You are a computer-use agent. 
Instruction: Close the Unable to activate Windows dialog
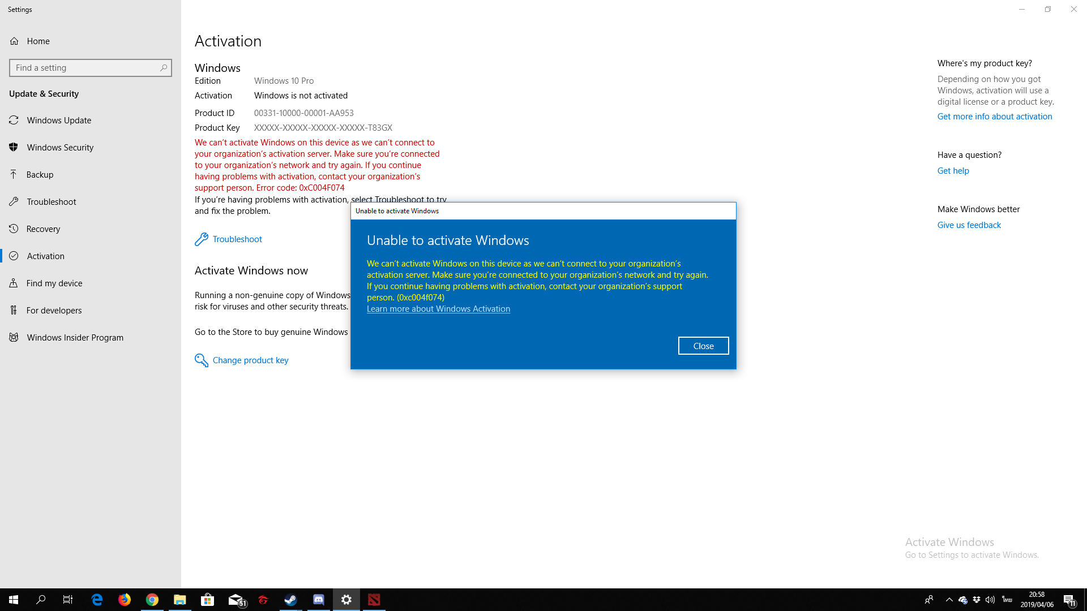pyautogui.click(x=703, y=346)
